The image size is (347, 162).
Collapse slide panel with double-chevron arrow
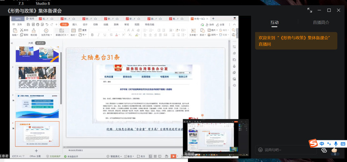pyautogui.click(x=12, y=43)
